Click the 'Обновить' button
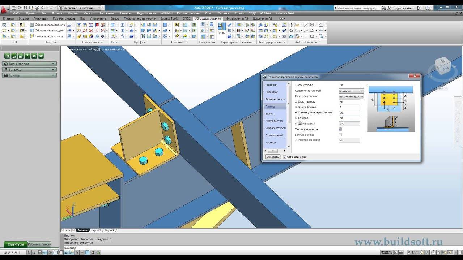Viewport: 463px width, 260px height. pos(272,157)
